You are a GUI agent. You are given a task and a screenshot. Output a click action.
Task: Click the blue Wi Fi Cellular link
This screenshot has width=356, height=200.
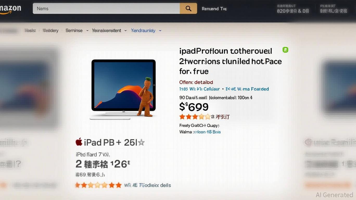[x=200, y=89]
